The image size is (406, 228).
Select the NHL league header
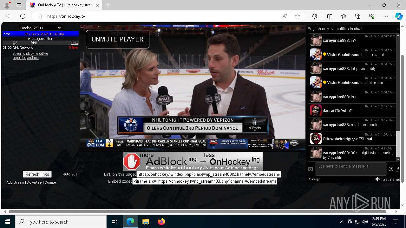pyautogui.click(x=34, y=43)
